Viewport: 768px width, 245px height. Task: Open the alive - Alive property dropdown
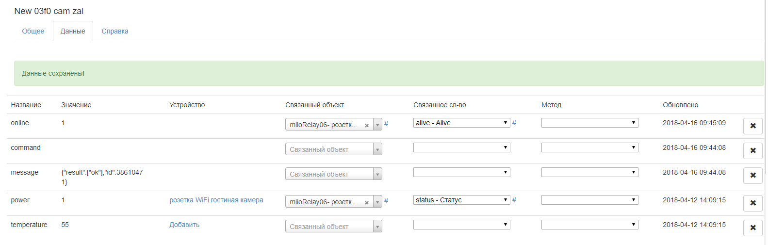[461, 123]
